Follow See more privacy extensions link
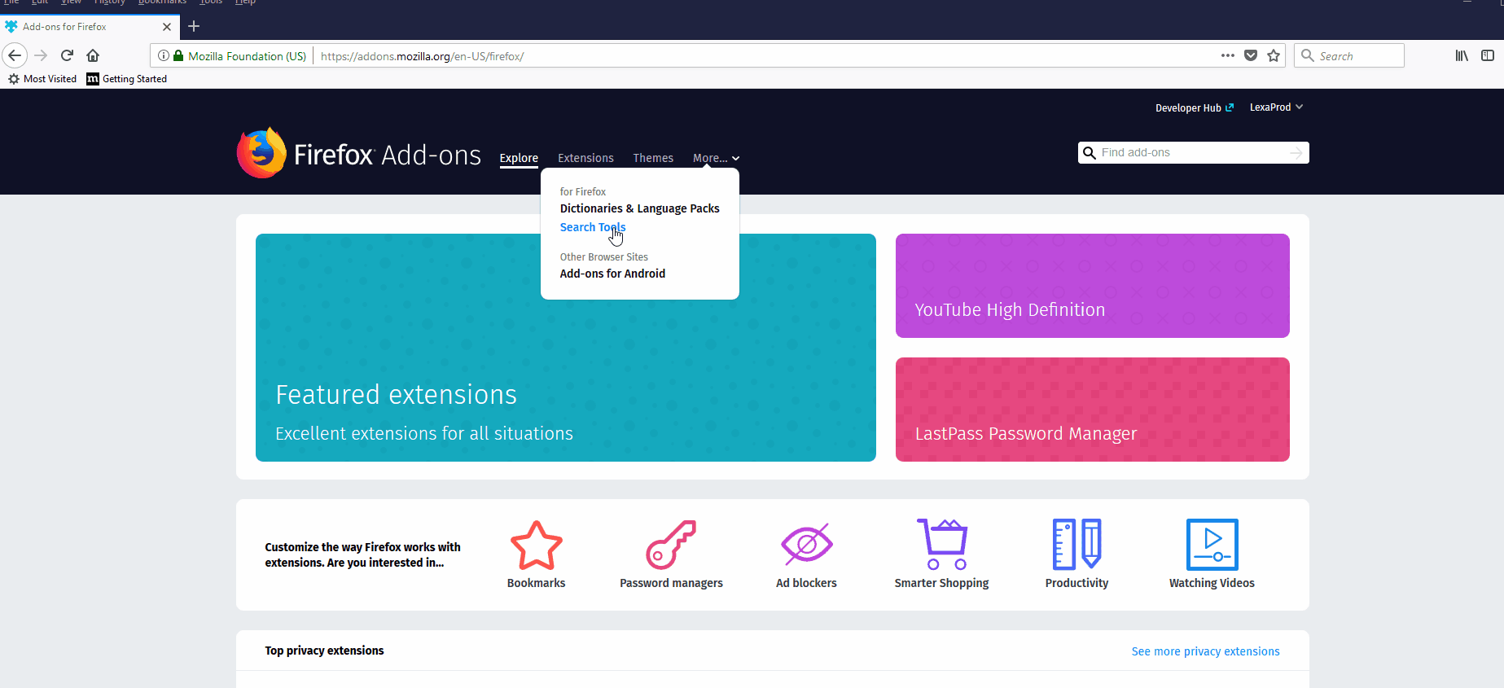Viewport: 1504px width, 688px height. (x=1205, y=651)
